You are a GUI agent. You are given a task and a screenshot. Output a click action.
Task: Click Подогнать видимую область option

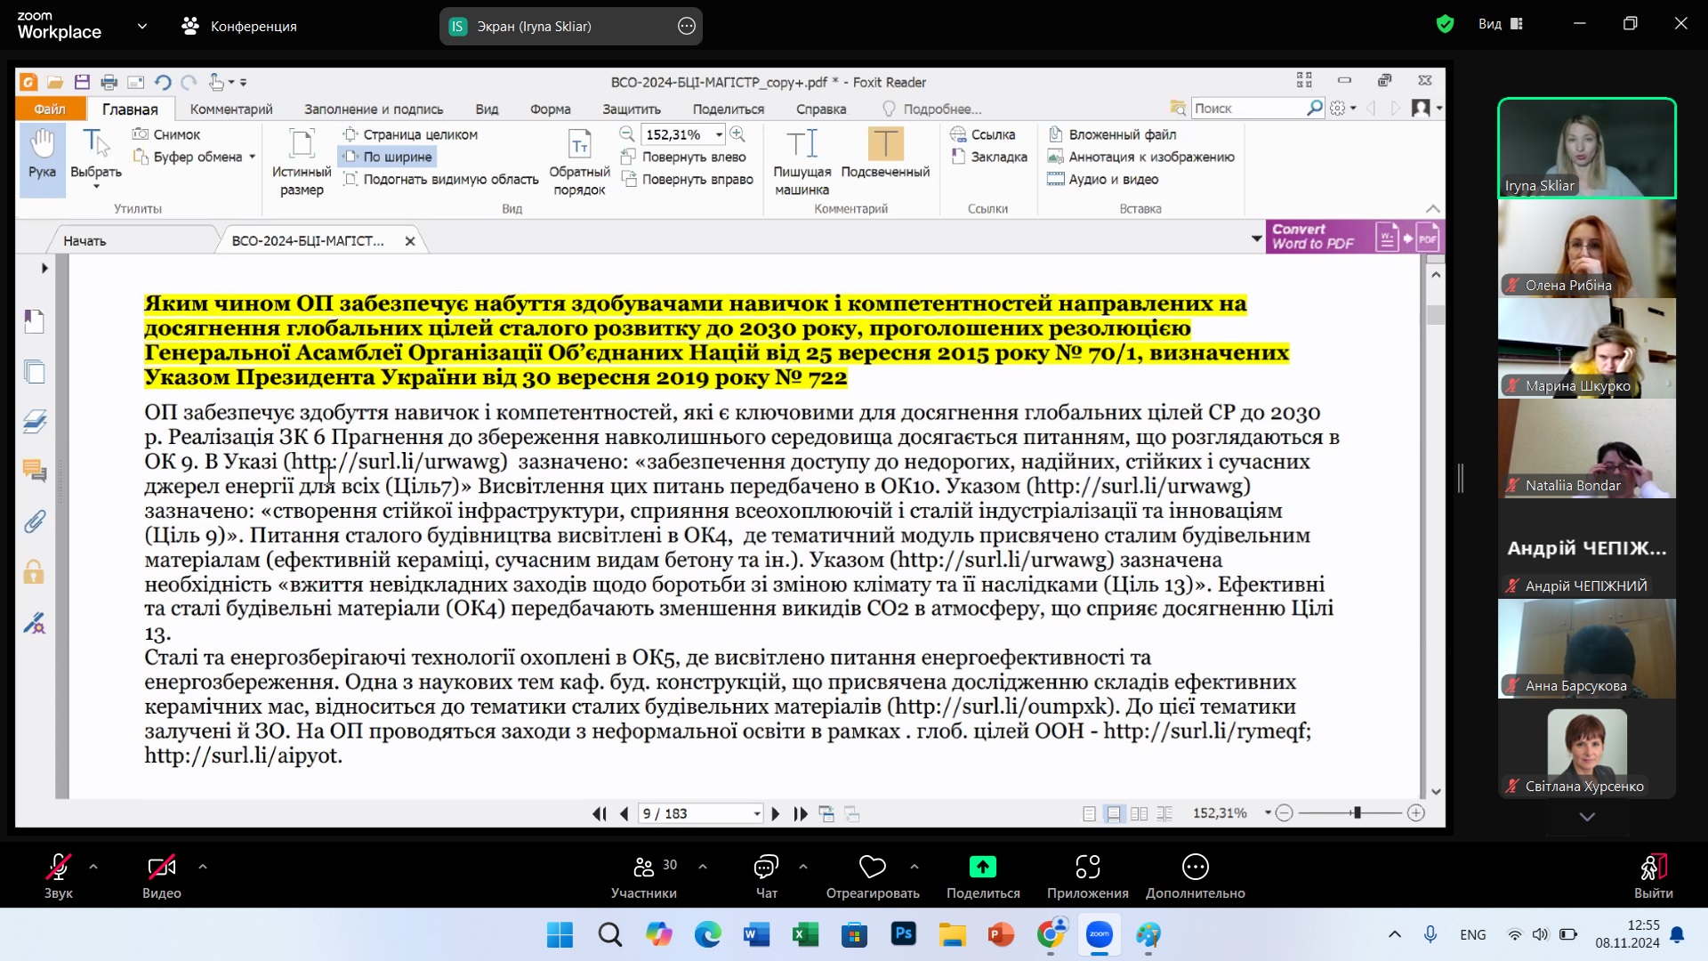(x=441, y=179)
